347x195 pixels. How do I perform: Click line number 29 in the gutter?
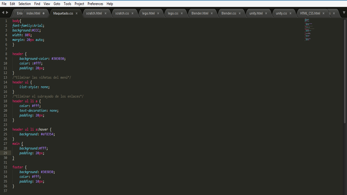point(5,153)
